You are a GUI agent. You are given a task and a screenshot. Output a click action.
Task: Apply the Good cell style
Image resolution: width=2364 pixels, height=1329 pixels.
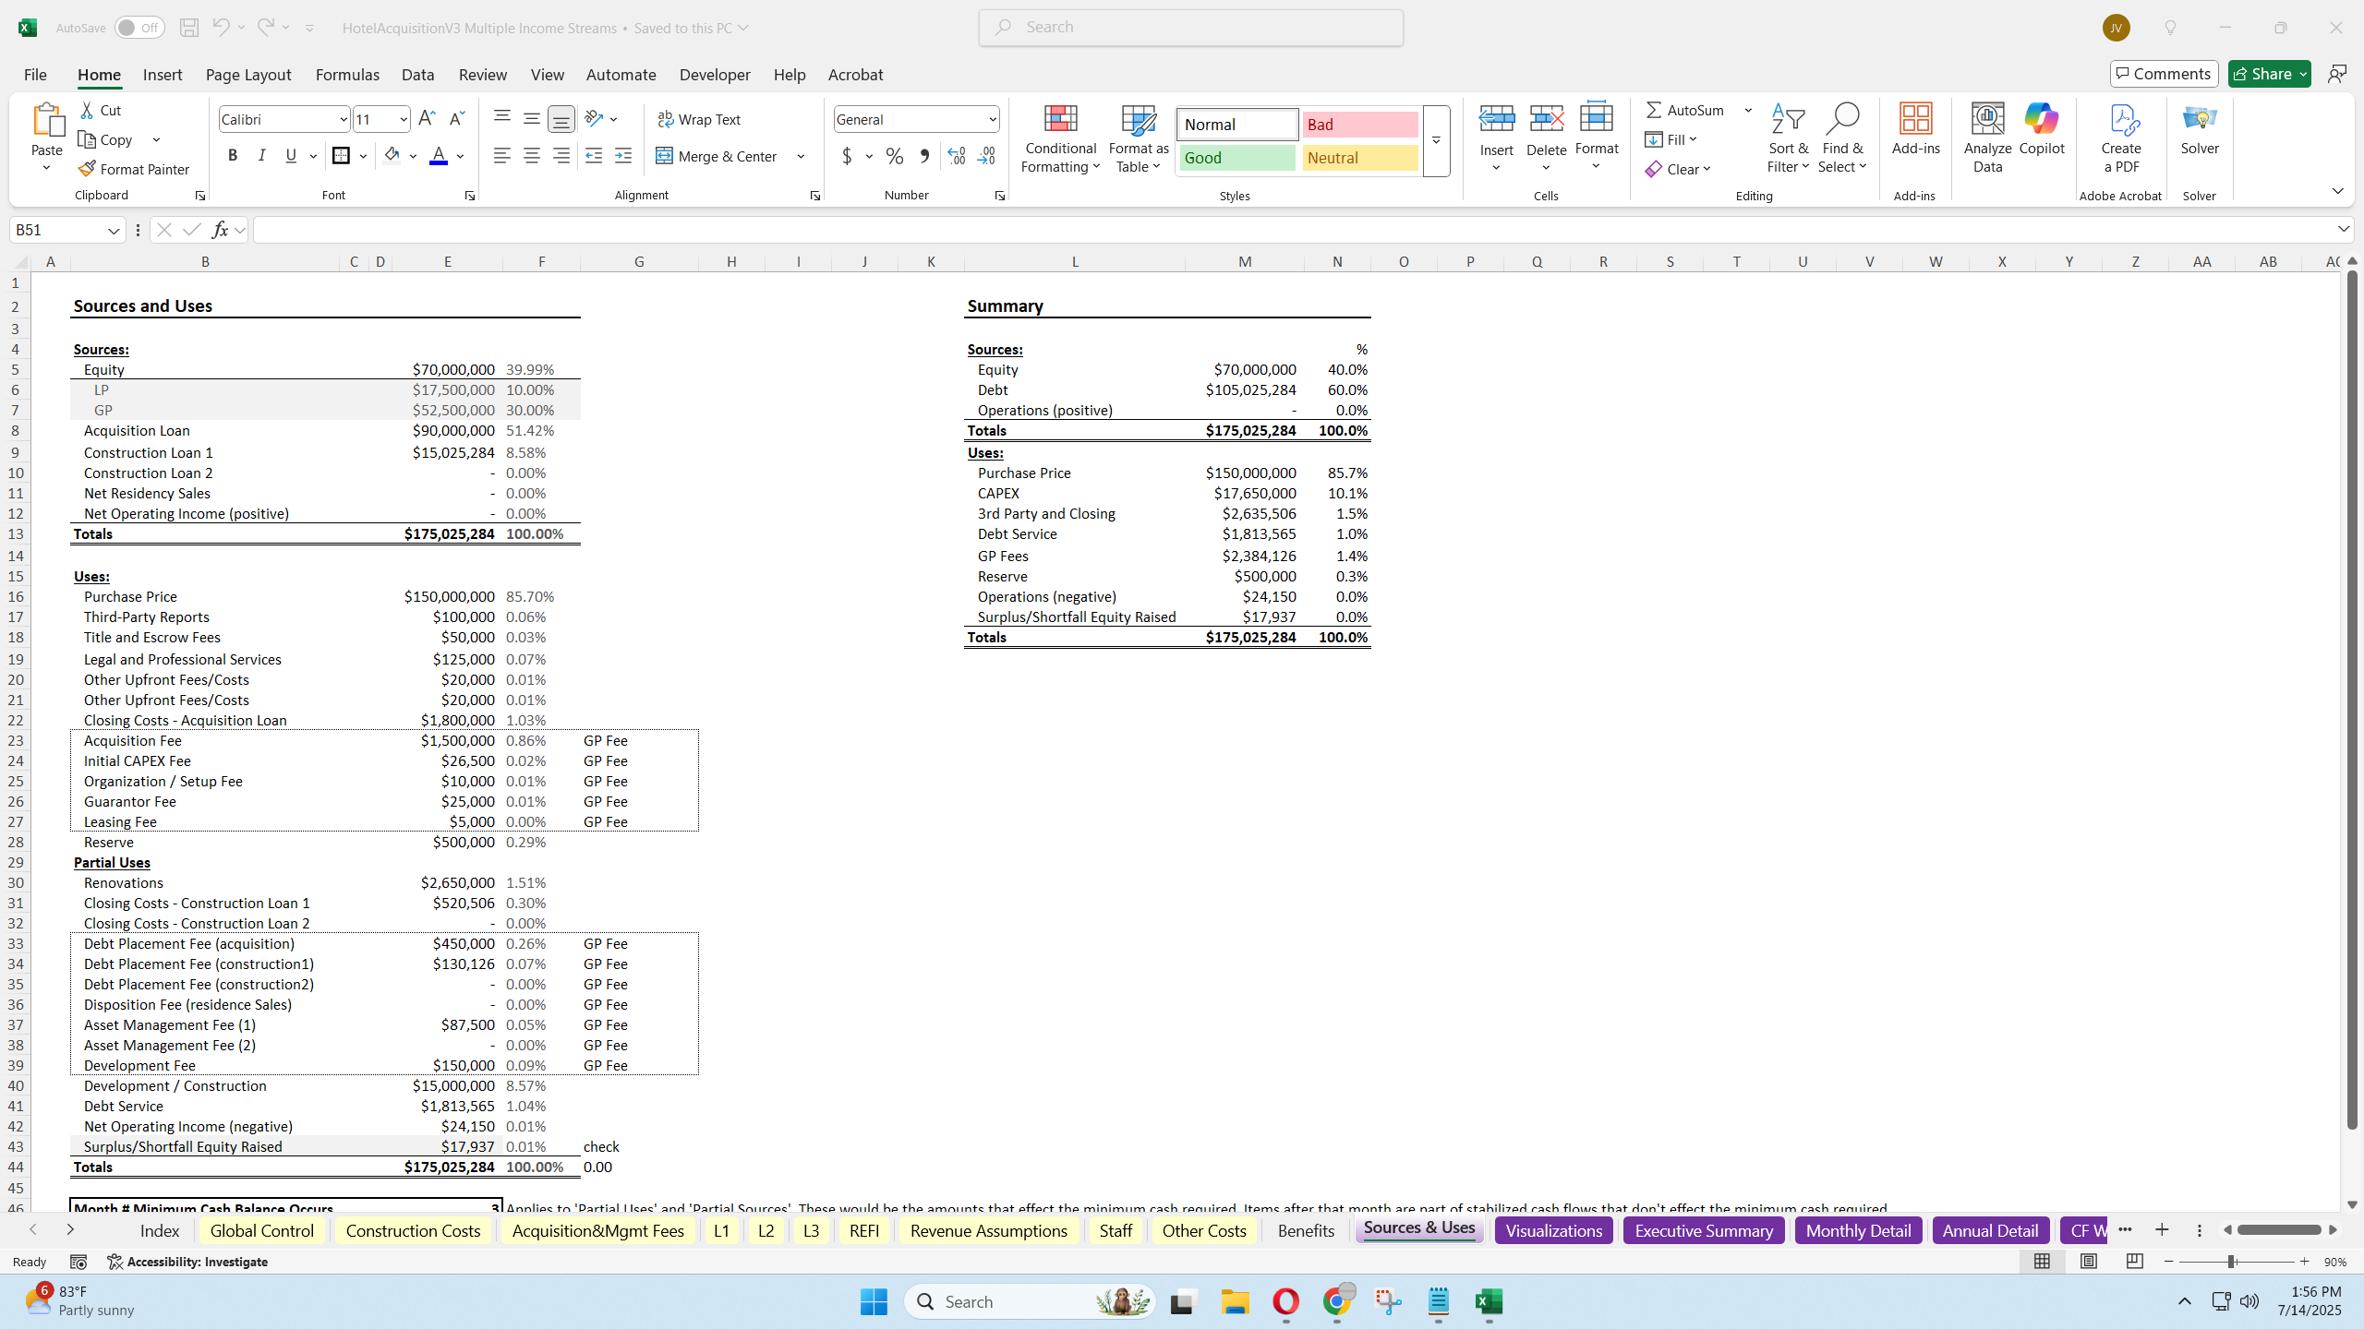pyautogui.click(x=1236, y=157)
